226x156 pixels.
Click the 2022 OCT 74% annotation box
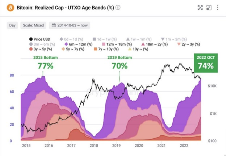(x=206, y=63)
